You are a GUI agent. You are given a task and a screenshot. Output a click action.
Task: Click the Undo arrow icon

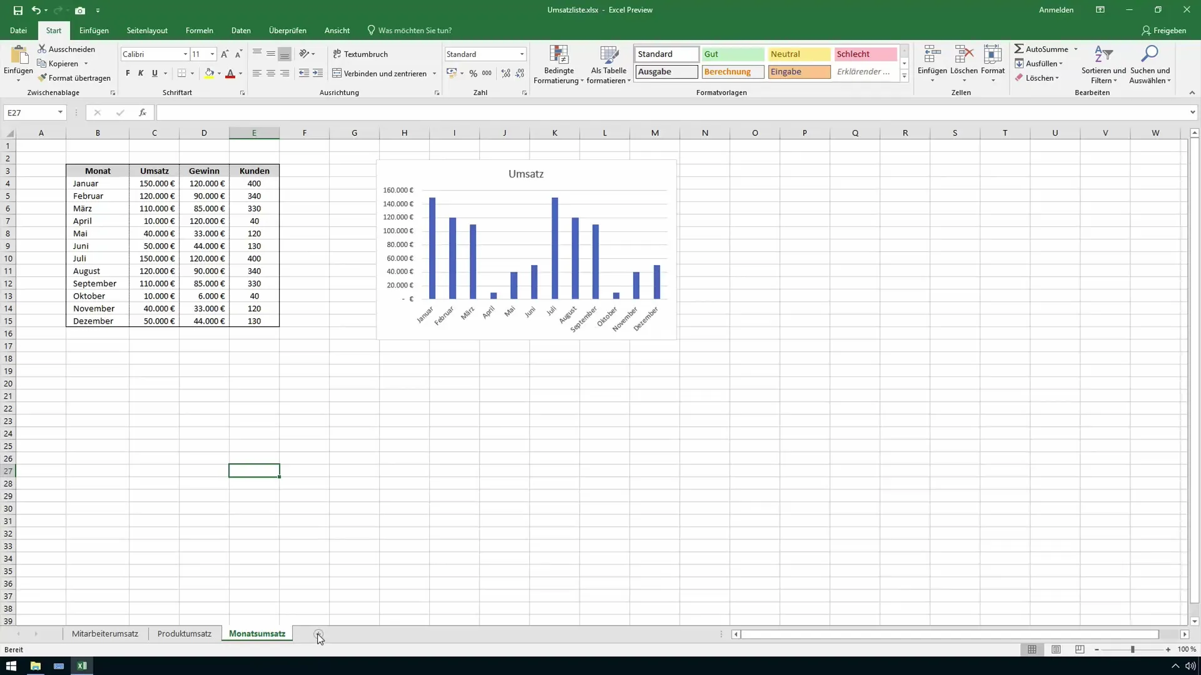pyautogui.click(x=36, y=10)
